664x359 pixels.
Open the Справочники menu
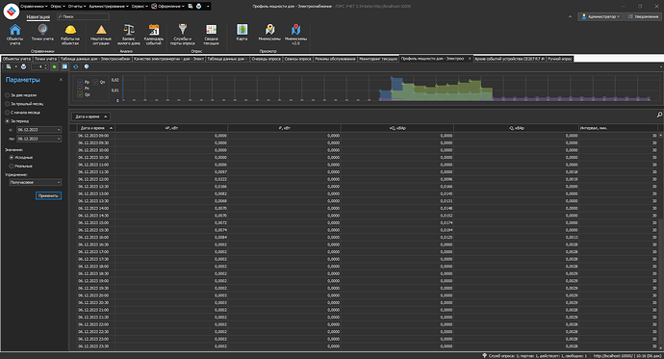point(34,6)
